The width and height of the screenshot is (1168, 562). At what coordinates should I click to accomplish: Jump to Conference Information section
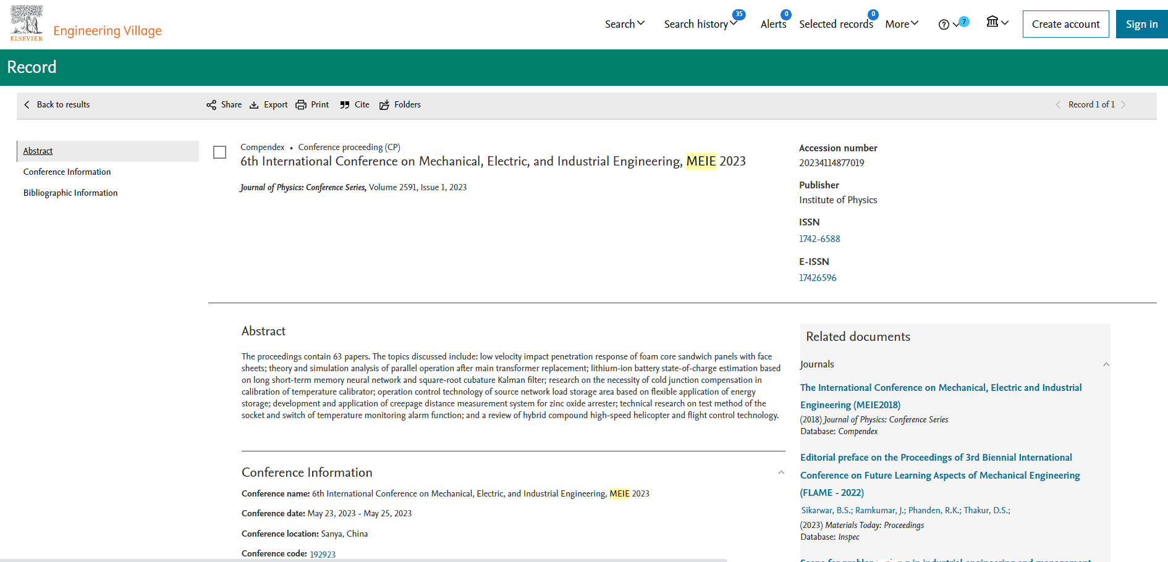click(x=67, y=172)
